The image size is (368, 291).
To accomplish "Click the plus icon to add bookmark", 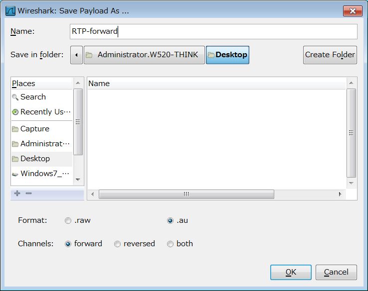I will [17, 193].
